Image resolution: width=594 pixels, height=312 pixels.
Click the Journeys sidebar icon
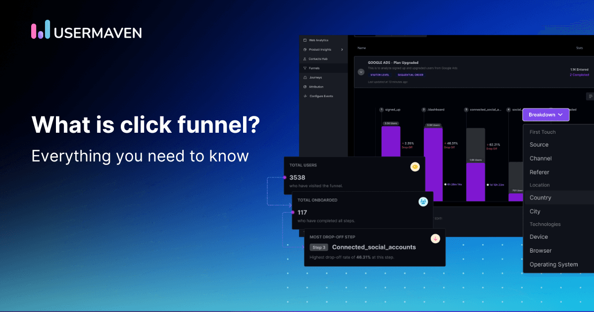tap(305, 78)
